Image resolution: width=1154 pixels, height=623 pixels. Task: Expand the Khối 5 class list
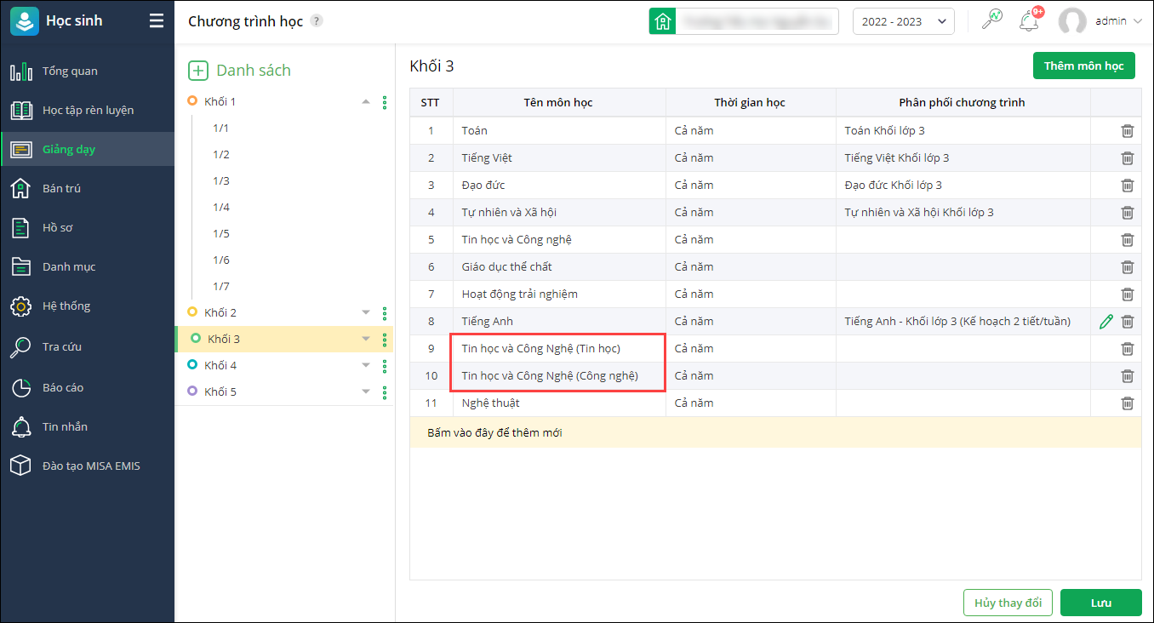coord(366,392)
